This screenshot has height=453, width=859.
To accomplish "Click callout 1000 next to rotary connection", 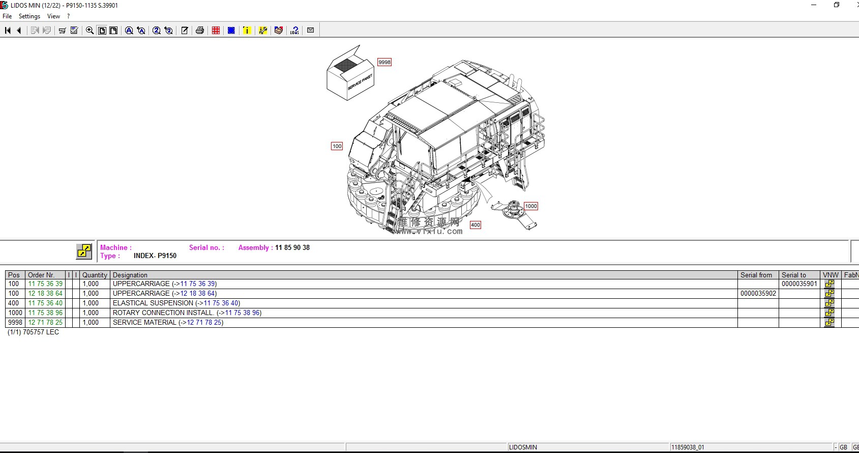I will pos(531,206).
